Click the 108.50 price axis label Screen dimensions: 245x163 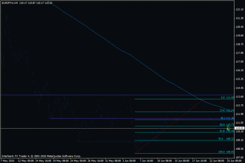click(240, 149)
